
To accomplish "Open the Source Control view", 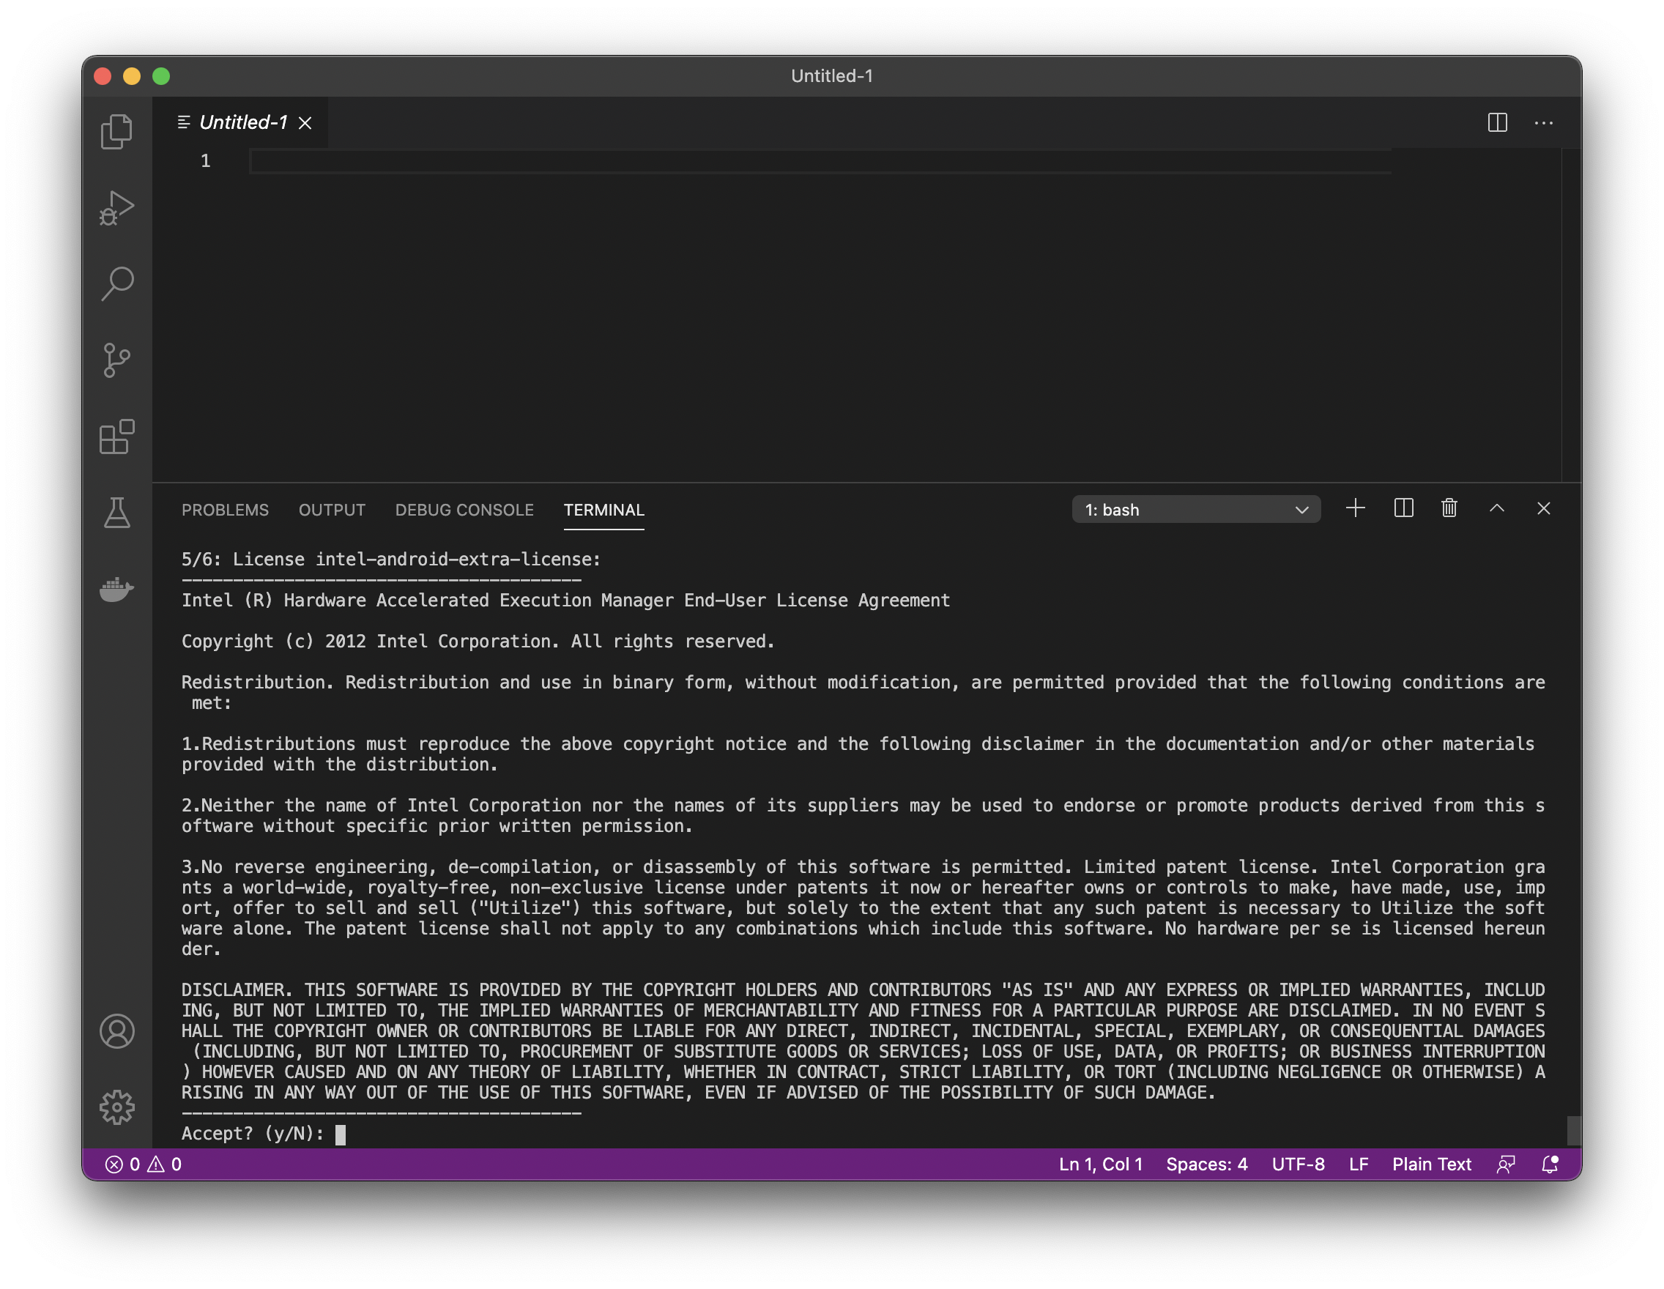I will [116, 360].
